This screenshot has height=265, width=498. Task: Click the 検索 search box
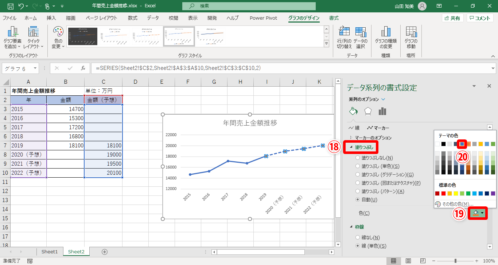tap(249, 6)
